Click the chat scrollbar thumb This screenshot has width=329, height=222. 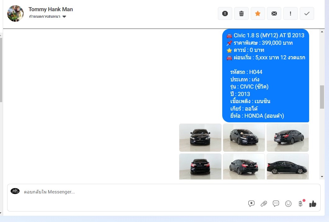(x=322, y=97)
